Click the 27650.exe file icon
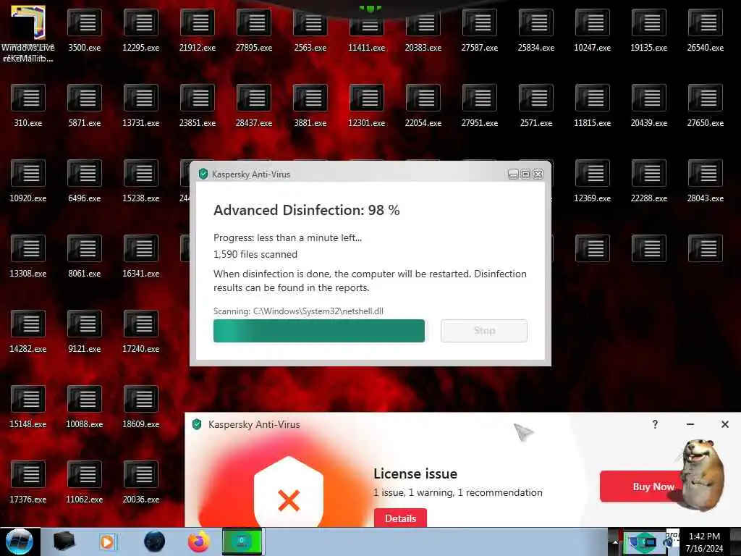 point(706,98)
